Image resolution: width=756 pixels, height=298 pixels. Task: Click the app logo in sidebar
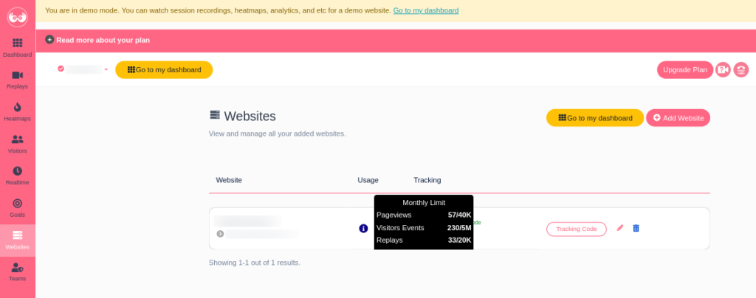(18, 17)
